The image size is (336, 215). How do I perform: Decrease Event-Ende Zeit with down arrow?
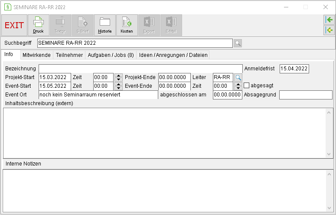[238, 88]
